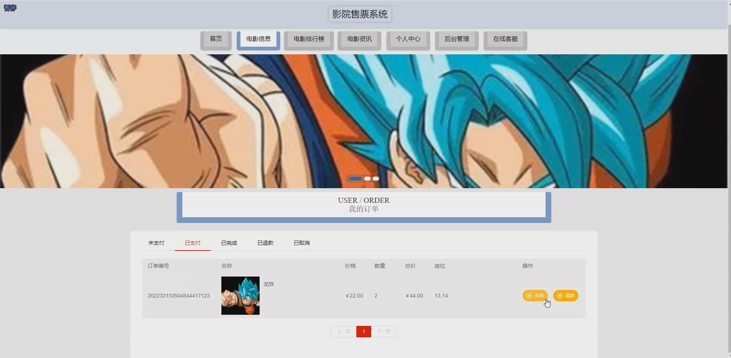Click the 下一页 next page button
Screen dimensions: 731x358
(384, 332)
